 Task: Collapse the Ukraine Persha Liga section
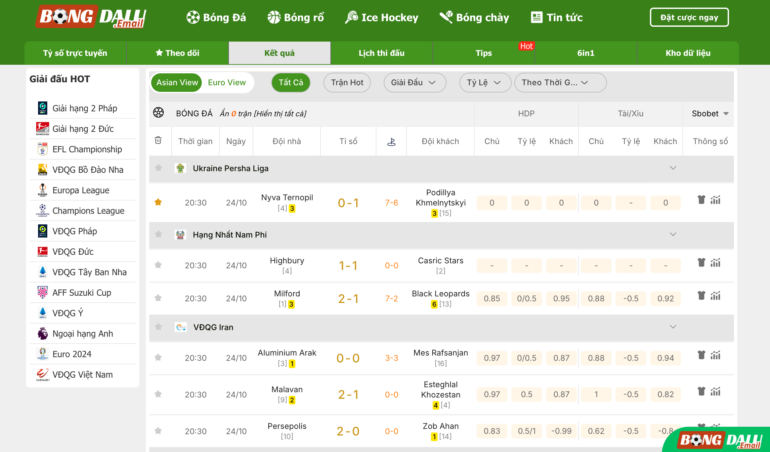pos(673,168)
